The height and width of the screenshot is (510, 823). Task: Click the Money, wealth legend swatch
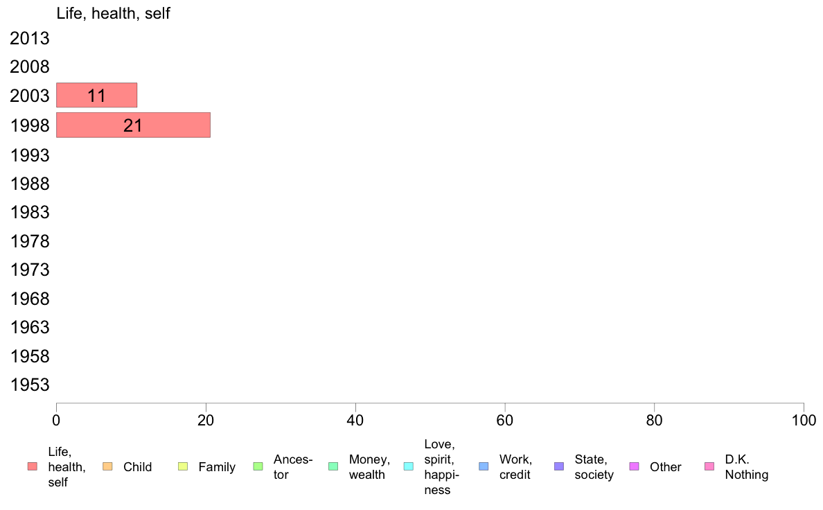333,466
